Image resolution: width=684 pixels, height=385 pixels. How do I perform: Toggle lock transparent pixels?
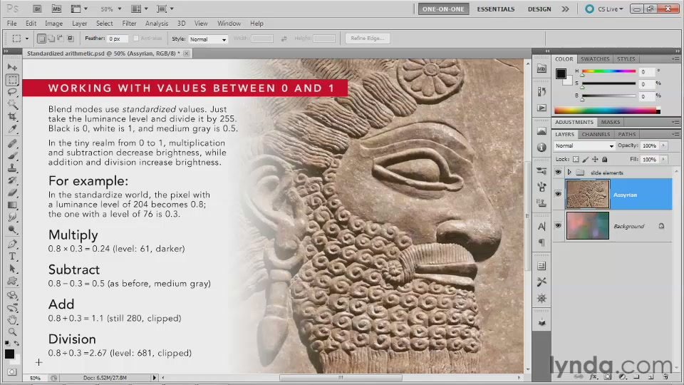click(x=576, y=159)
